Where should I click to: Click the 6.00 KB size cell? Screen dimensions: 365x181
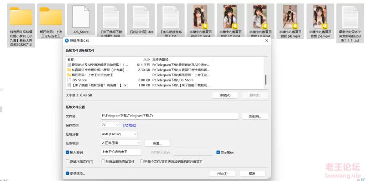(144, 80)
